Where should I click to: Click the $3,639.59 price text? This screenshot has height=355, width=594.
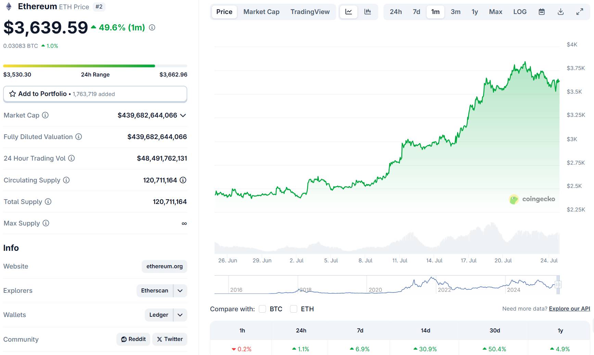point(46,27)
